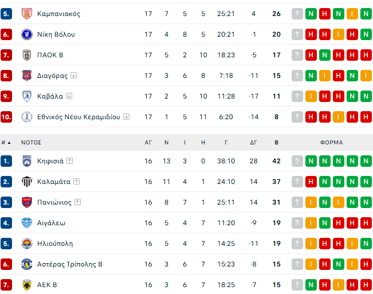
Task: Select the Καλαμάτα club crest icon
Action: point(26,182)
